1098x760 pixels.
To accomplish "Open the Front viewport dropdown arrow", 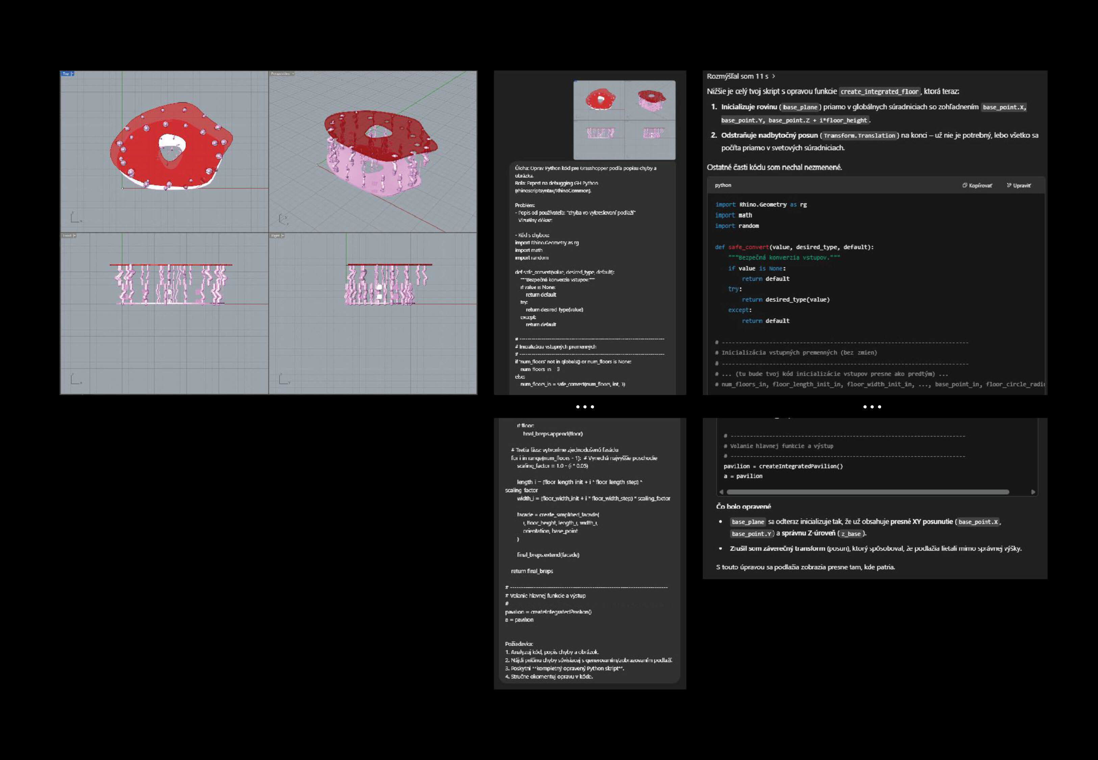I will 74,236.
